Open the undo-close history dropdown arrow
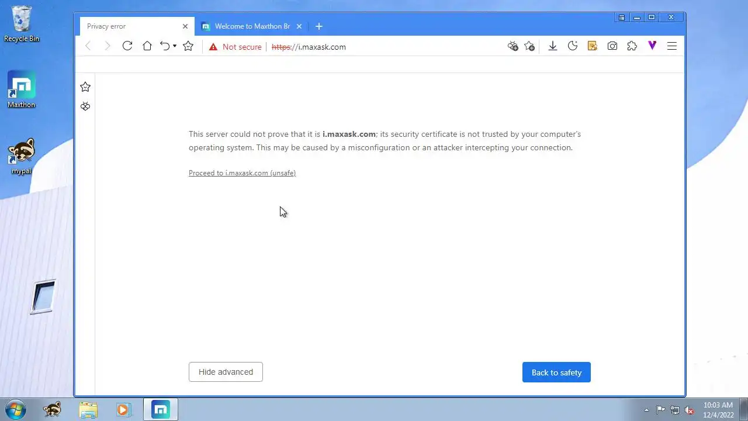 [175, 46]
